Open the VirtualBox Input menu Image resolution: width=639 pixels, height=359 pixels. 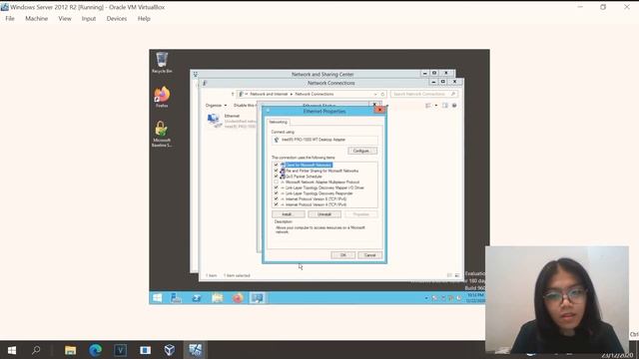[x=89, y=19]
